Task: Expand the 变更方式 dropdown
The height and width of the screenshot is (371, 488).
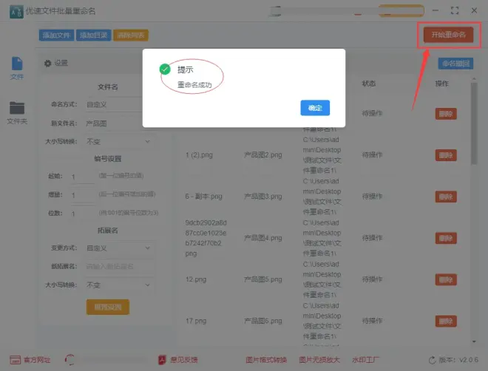Action: pyautogui.click(x=118, y=248)
